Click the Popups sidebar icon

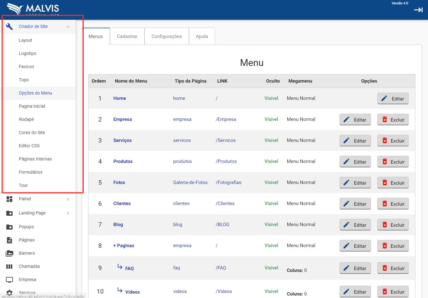click(9, 227)
